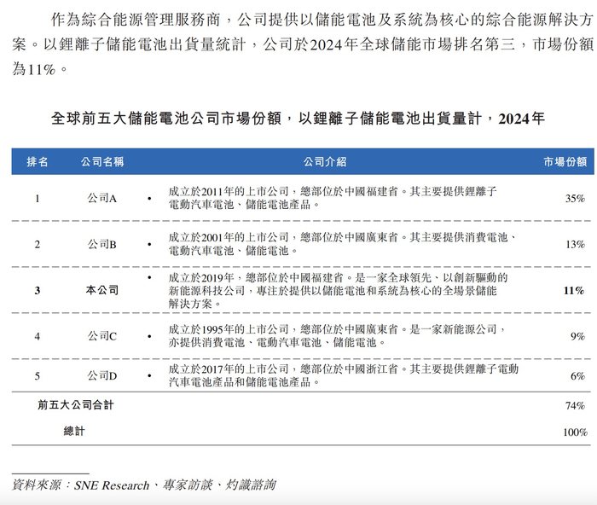Click the description '成立於2001年的上市公司'
Image resolution: width=597 pixels, height=505 pixels.
(229, 237)
